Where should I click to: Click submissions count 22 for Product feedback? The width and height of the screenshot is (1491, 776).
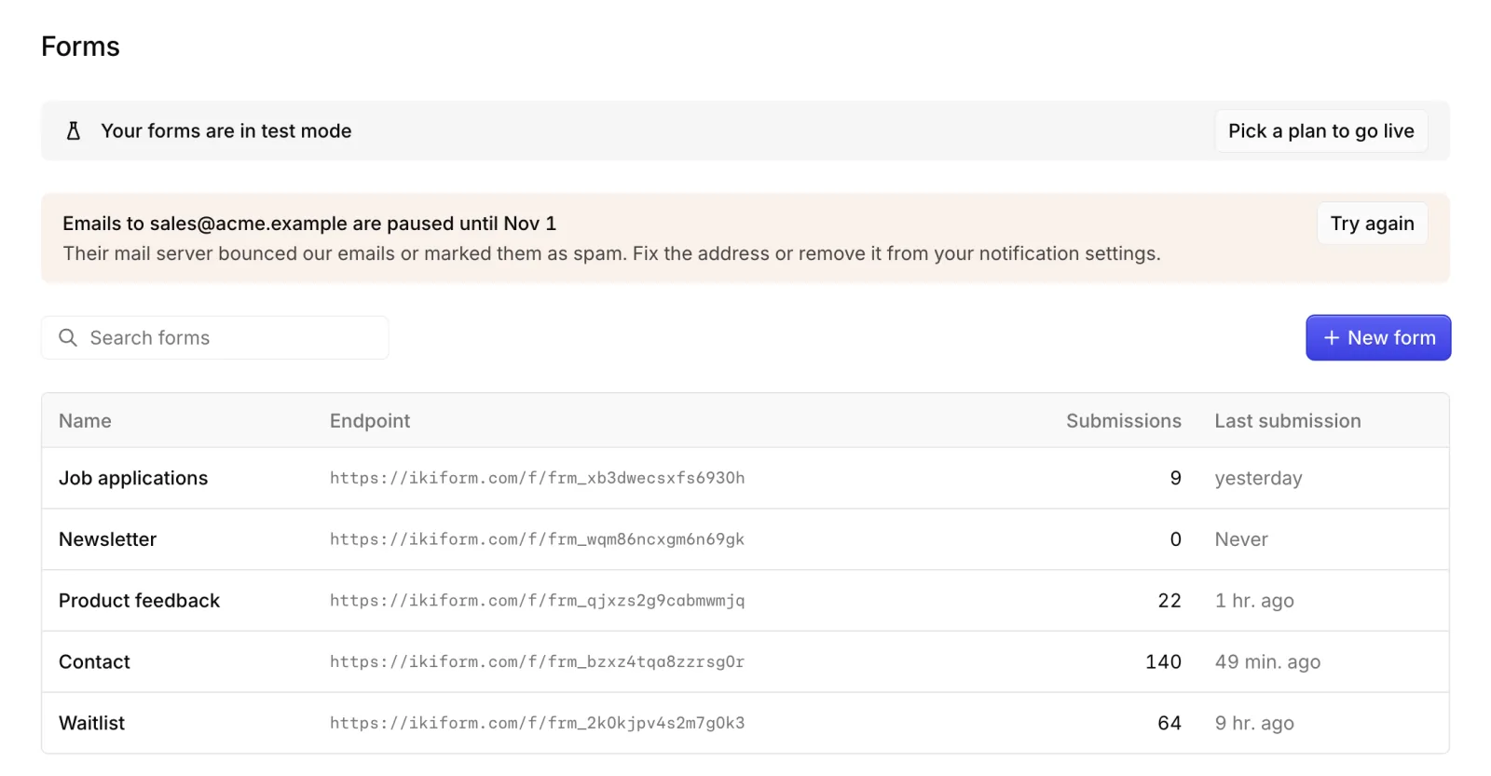pos(1170,601)
